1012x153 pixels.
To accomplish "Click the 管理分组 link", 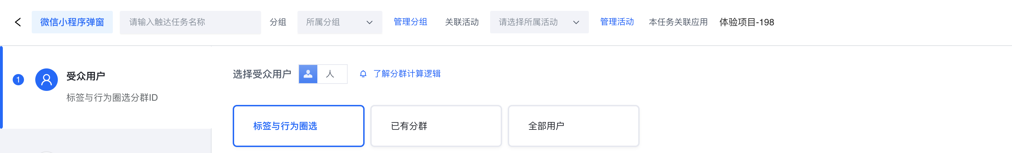I will pos(410,22).
